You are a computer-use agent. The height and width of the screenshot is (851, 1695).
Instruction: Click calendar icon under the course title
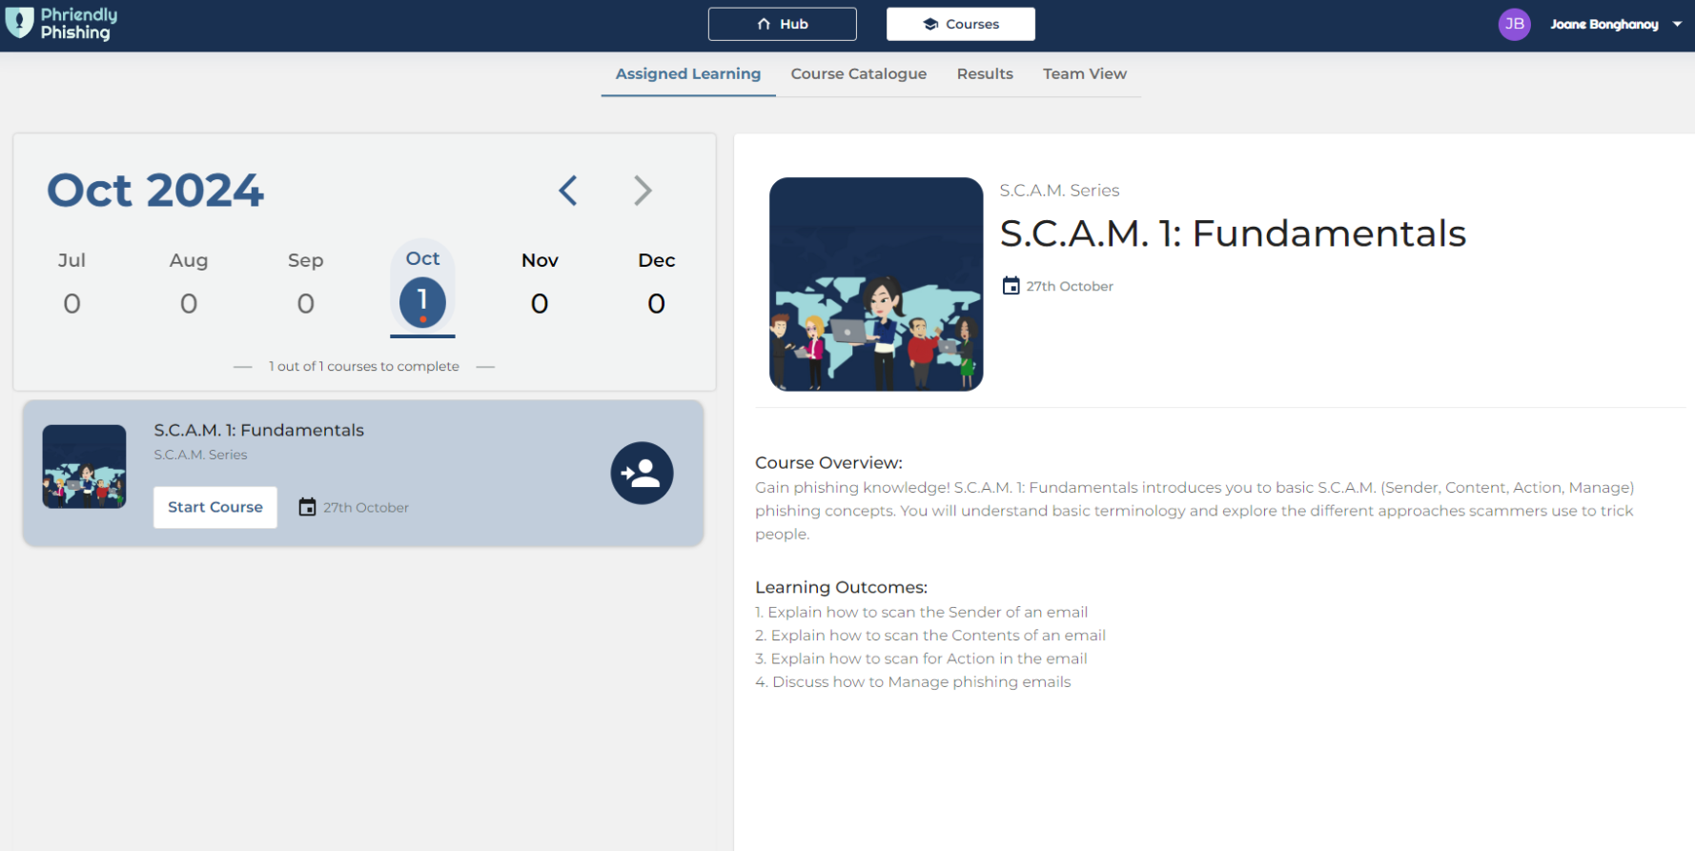pyautogui.click(x=1011, y=286)
